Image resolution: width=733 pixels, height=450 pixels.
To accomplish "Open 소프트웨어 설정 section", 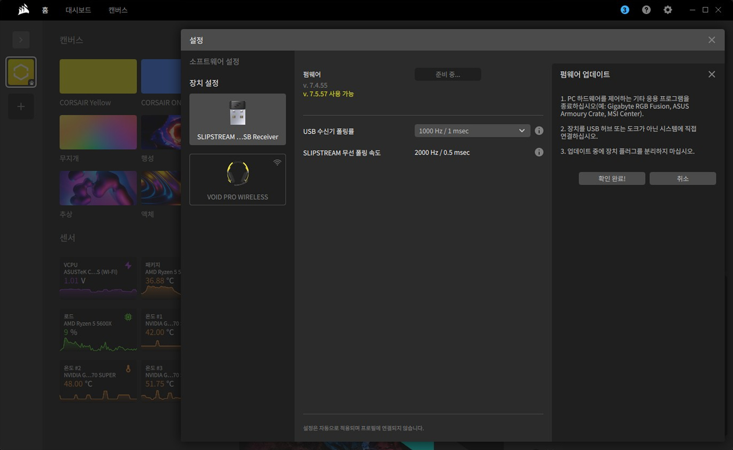I will (x=214, y=61).
